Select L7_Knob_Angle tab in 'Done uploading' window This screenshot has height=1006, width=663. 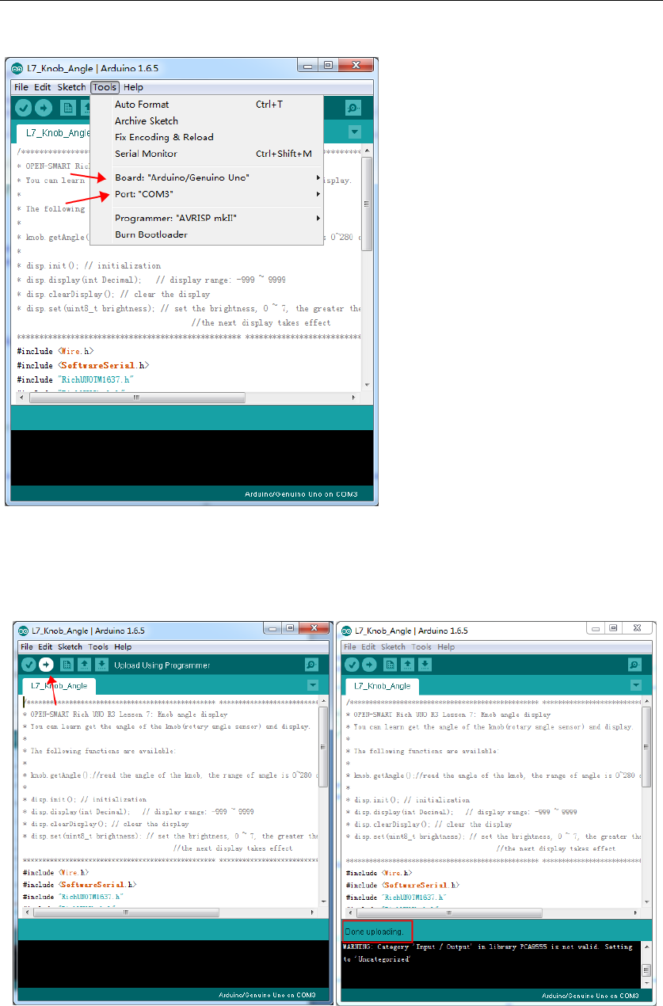point(382,686)
